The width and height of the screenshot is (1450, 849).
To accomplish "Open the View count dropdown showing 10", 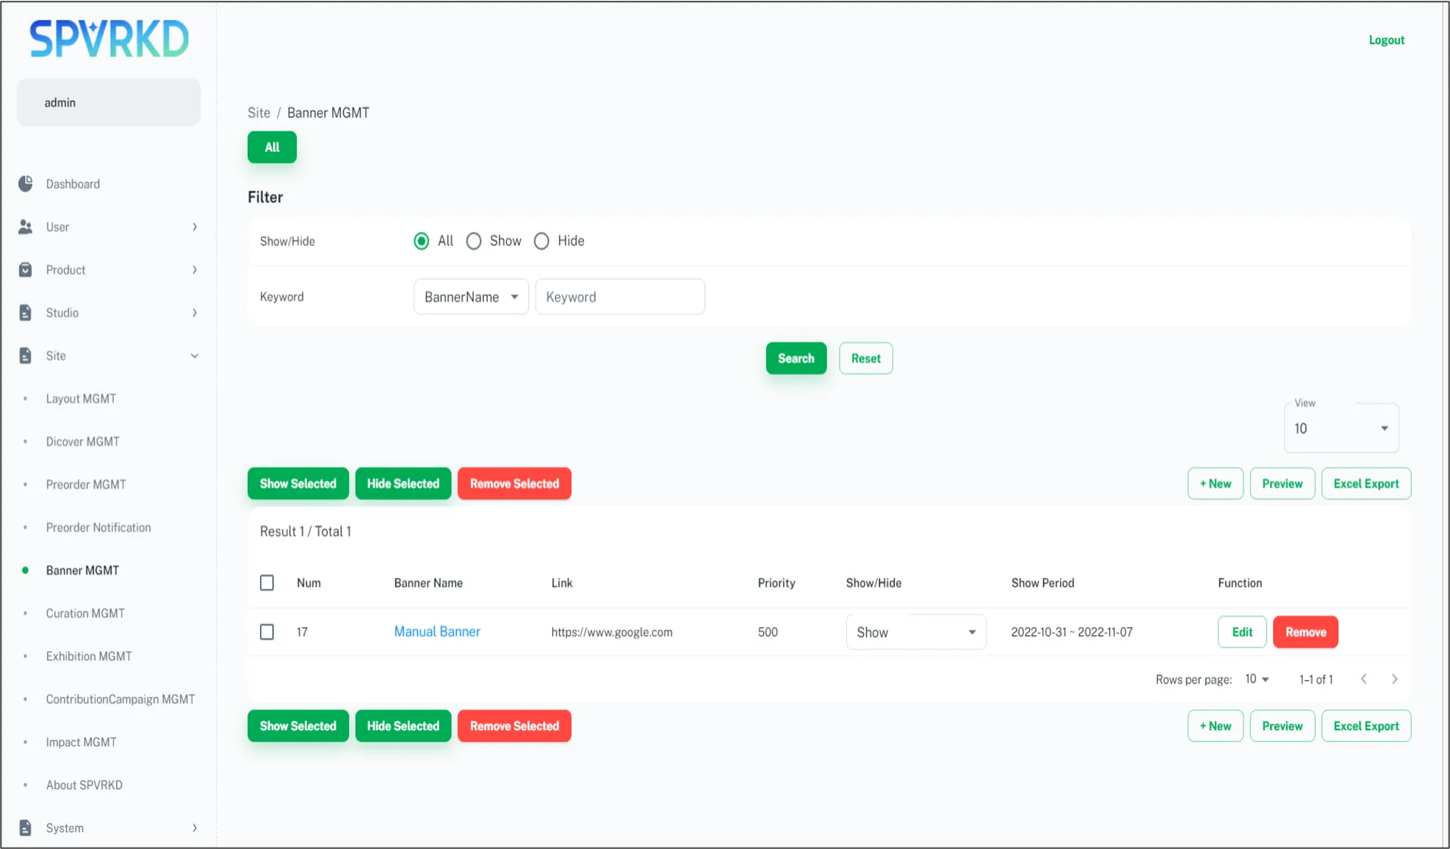I will click(x=1341, y=428).
